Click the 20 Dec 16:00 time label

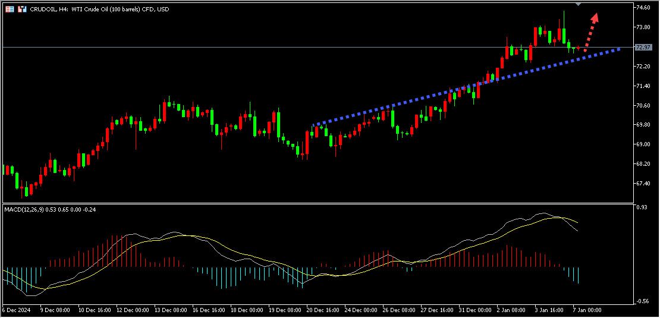click(322, 310)
